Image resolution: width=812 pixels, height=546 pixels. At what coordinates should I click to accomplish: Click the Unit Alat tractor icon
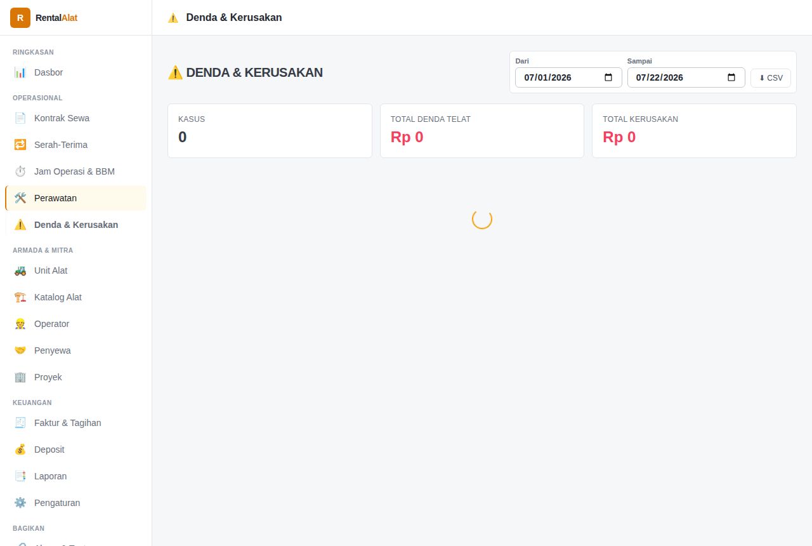point(20,270)
